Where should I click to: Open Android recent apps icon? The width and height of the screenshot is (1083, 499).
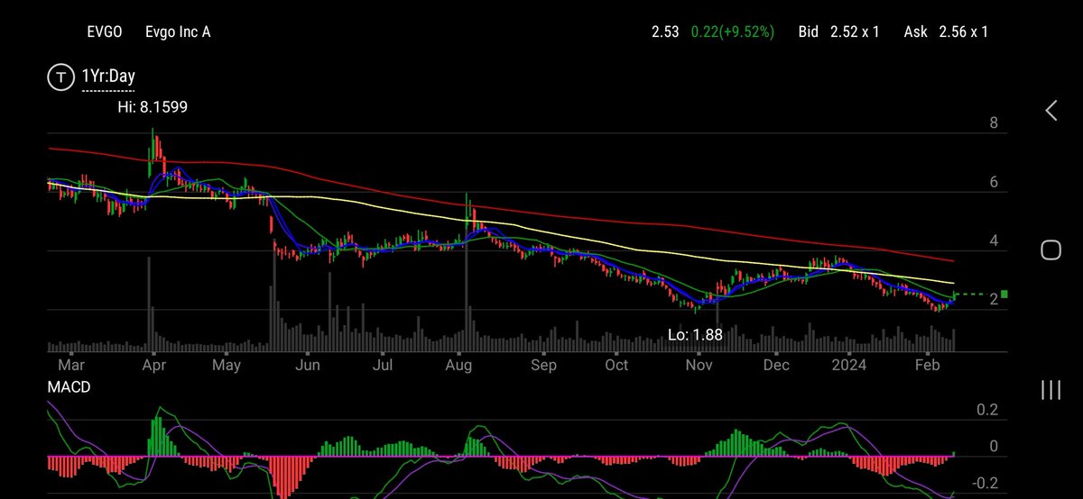pyautogui.click(x=1051, y=389)
